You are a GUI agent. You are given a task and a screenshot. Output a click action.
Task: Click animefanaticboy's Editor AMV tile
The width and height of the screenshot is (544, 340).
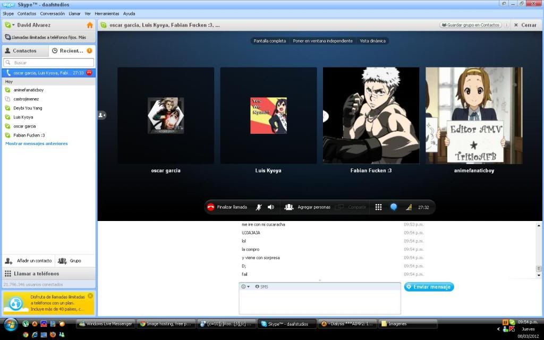474,115
